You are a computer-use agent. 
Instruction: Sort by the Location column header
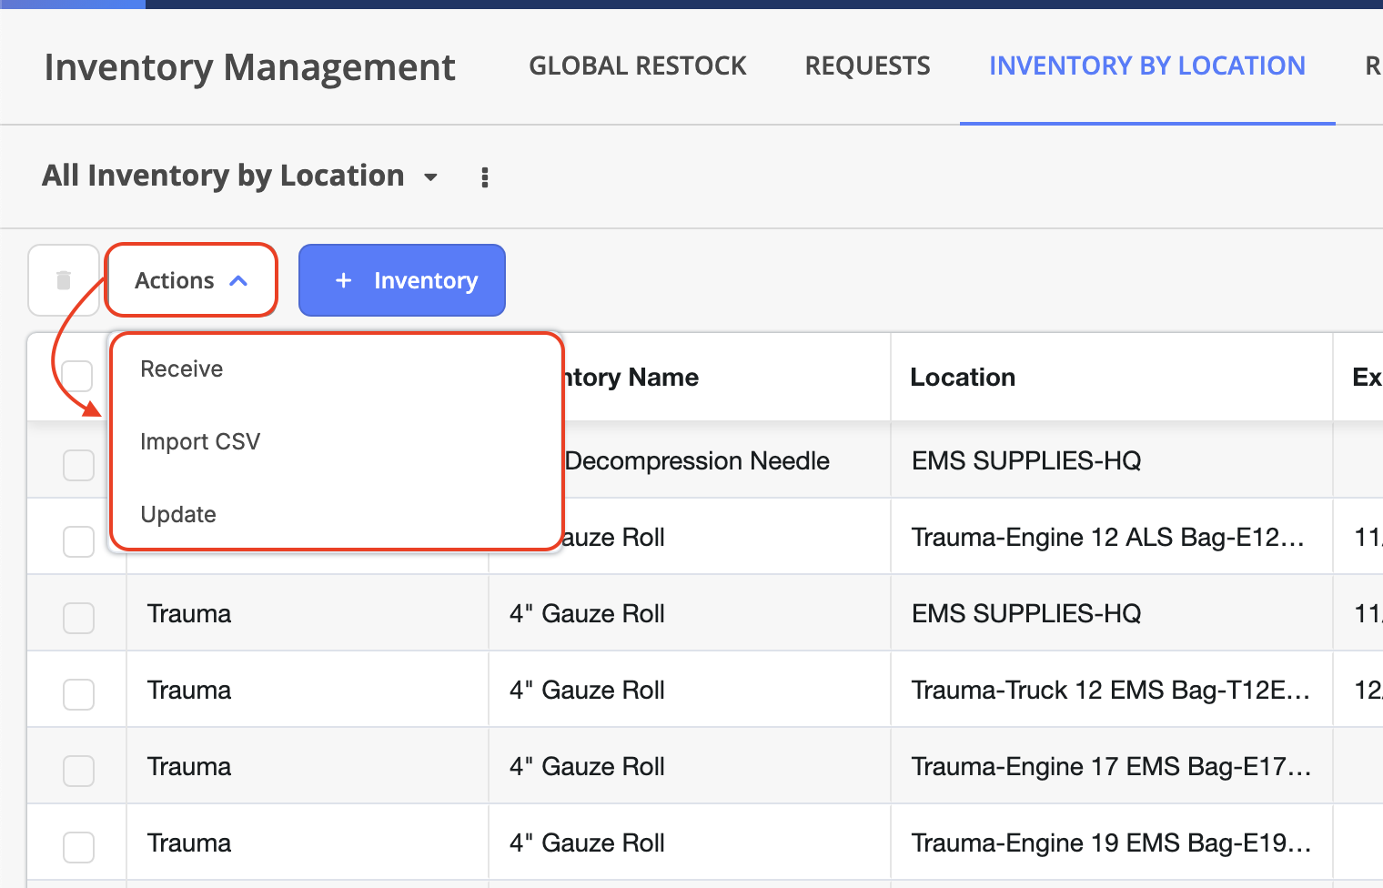(x=963, y=377)
